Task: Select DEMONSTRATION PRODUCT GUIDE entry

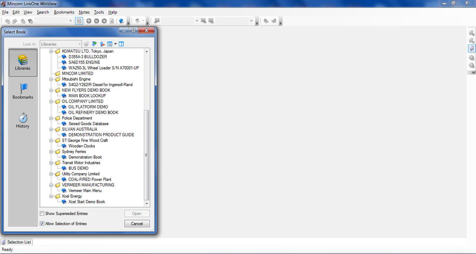Action: pos(101,135)
